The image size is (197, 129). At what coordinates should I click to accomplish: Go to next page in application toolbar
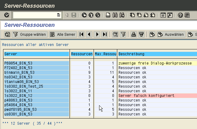point(97,34)
